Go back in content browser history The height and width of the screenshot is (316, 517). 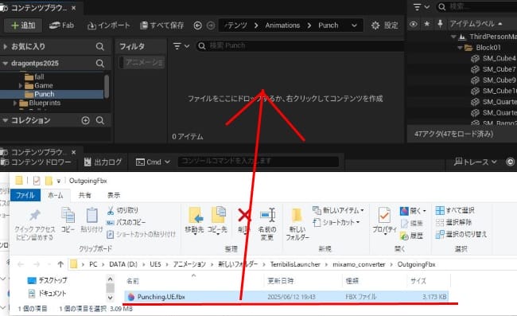click(x=197, y=25)
